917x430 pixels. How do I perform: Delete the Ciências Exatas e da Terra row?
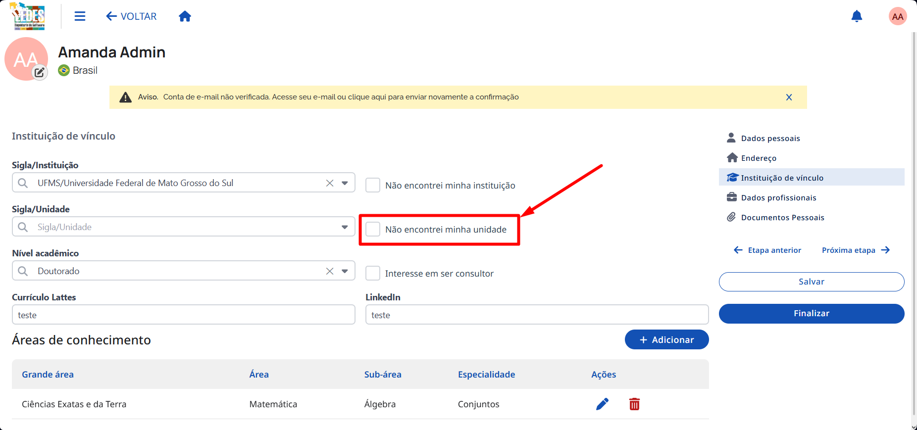click(x=634, y=404)
